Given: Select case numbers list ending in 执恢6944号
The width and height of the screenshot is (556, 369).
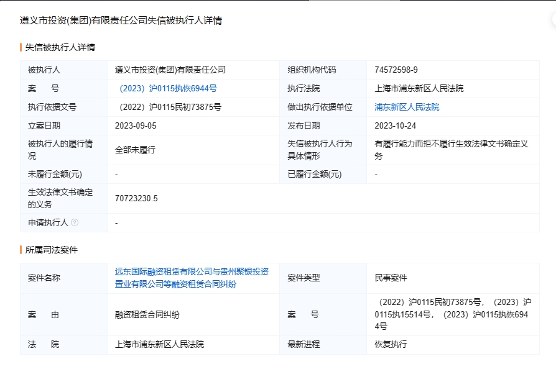Looking at the screenshot, I should click(453, 314).
